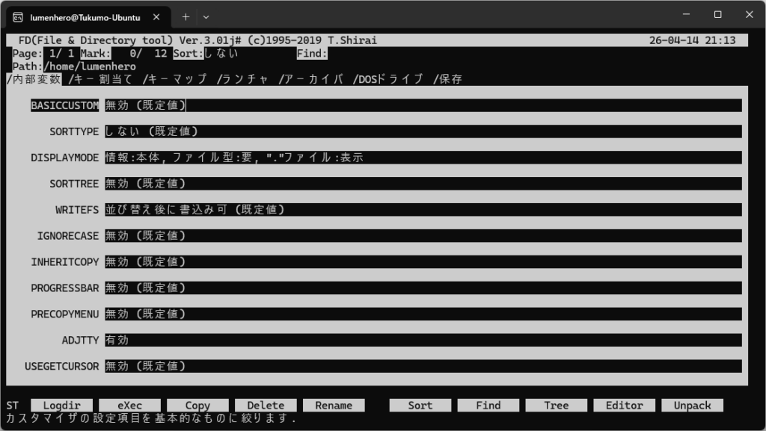This screenshot has height=431, width=766.
Task: Open the キーマップ configuration tab
Action: point(175,77)
